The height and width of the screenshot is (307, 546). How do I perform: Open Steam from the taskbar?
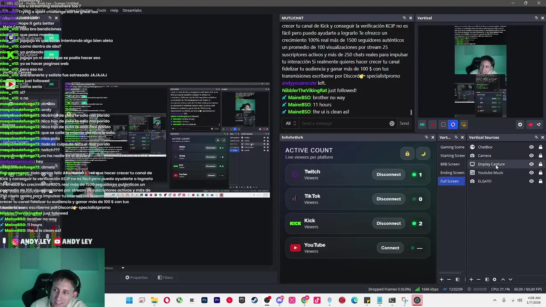point(254,300)
